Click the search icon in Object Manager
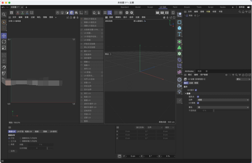252x163 pixels. click(240, 12)
